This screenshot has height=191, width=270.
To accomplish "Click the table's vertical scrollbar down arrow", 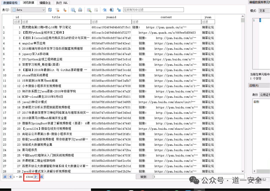I will point(243,171).
